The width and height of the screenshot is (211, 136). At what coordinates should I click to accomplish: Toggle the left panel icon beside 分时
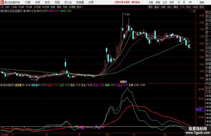[2, 7]
